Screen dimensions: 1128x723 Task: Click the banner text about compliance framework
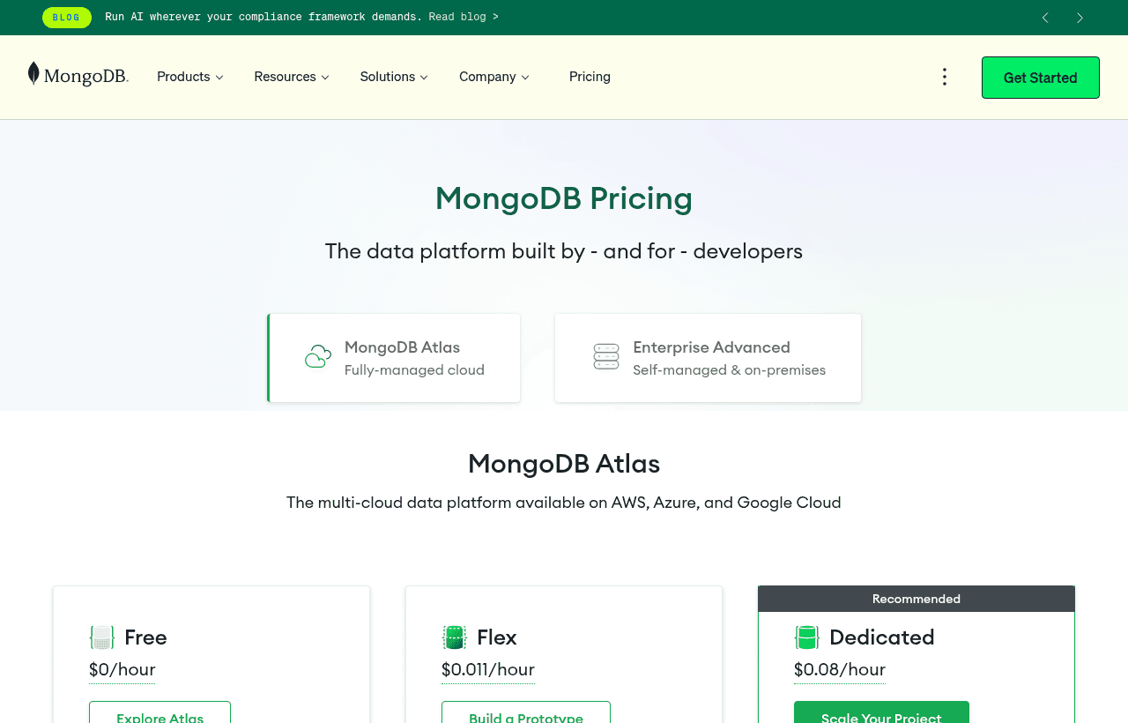[x=263, y=18]
